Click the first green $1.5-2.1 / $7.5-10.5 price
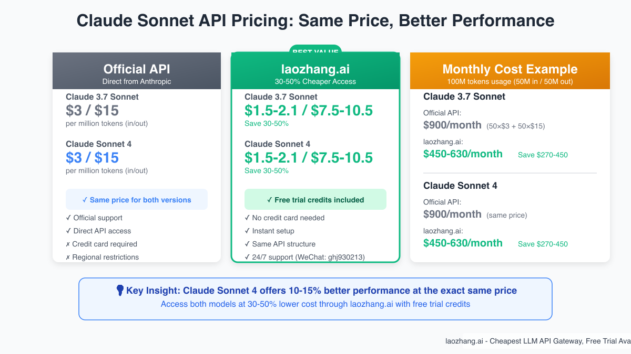The width and height of the screenshot is (631, 354). pos(309,110)
